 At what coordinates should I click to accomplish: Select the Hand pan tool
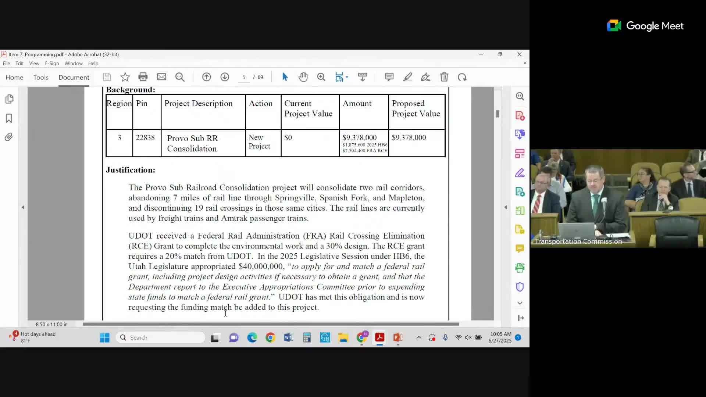click(x=303, y=77)
